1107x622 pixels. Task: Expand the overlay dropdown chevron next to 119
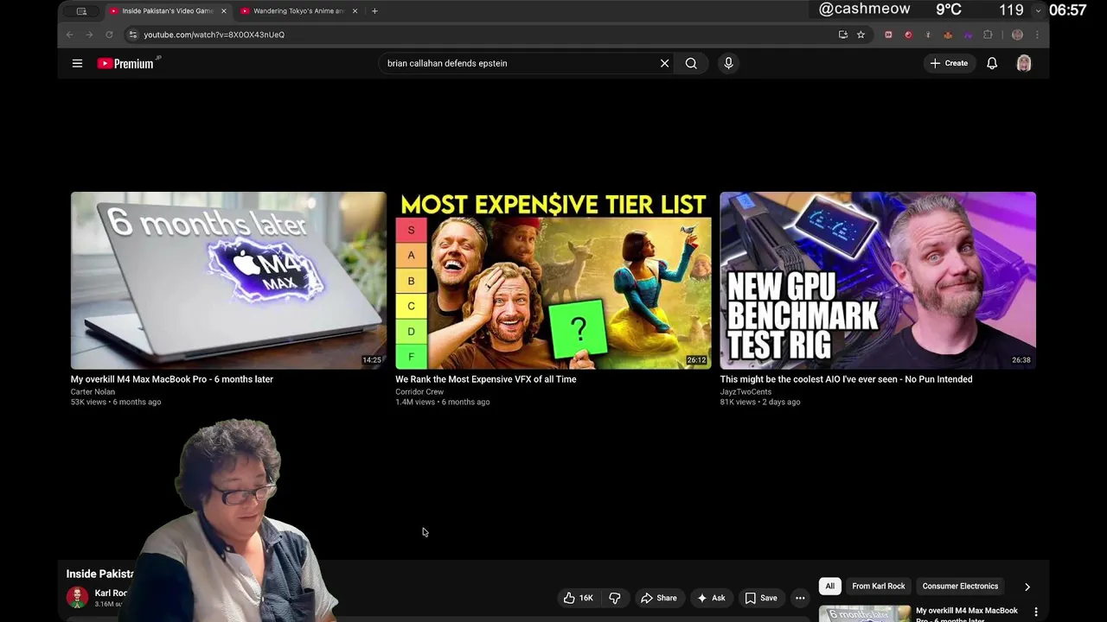(x=1038, y=10)
